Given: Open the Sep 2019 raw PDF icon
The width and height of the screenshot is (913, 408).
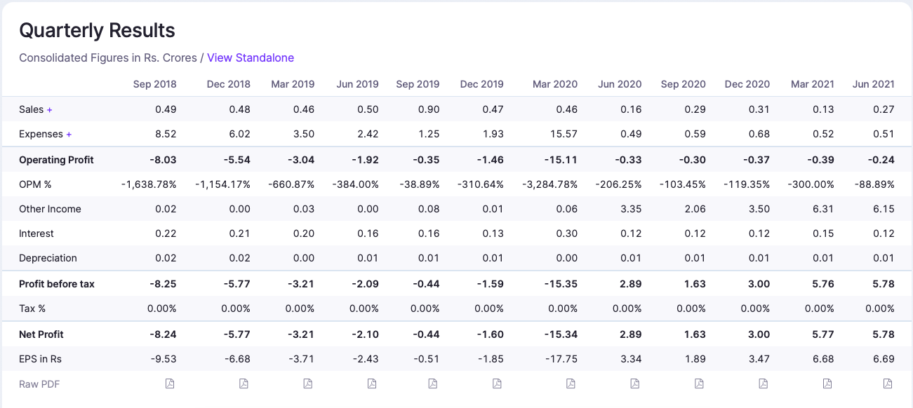Looking at the screenshot, I should tap(432, 383).
